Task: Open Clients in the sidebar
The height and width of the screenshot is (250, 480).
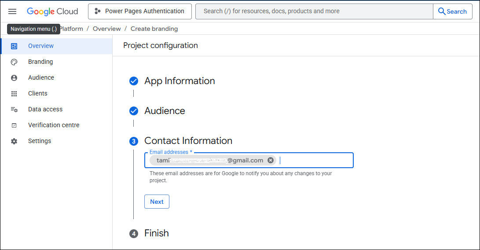Action: click(x=57, y=93)
